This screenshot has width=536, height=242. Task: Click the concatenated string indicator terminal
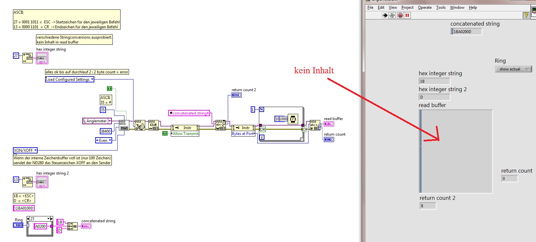tap(86, 226)
